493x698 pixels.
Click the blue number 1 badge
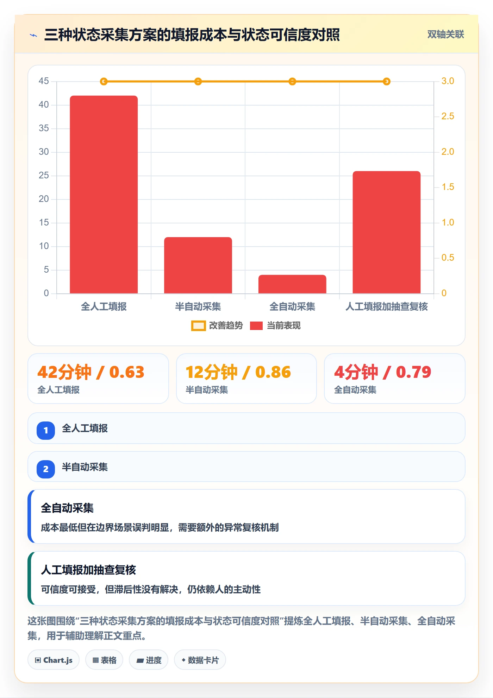pos(46,430)
